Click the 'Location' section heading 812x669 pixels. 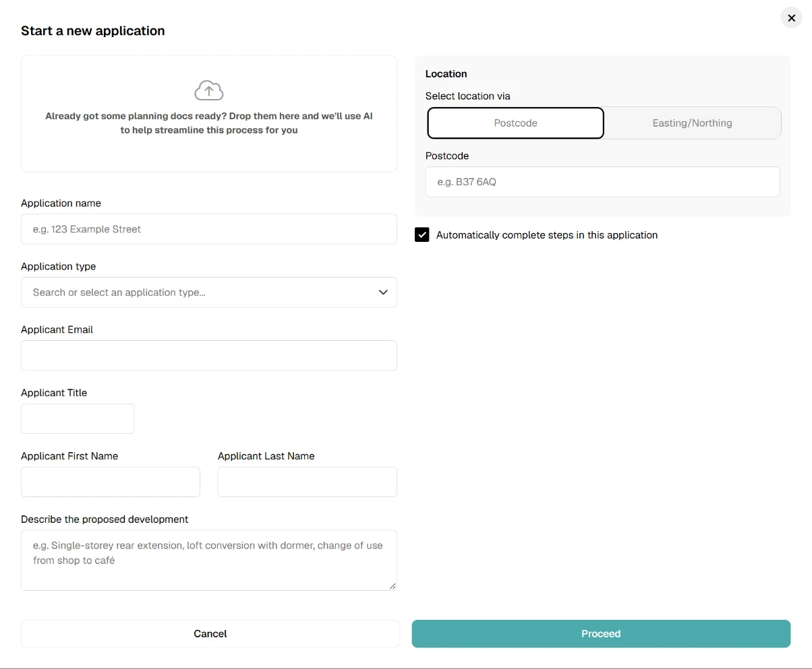click(446, 74)
